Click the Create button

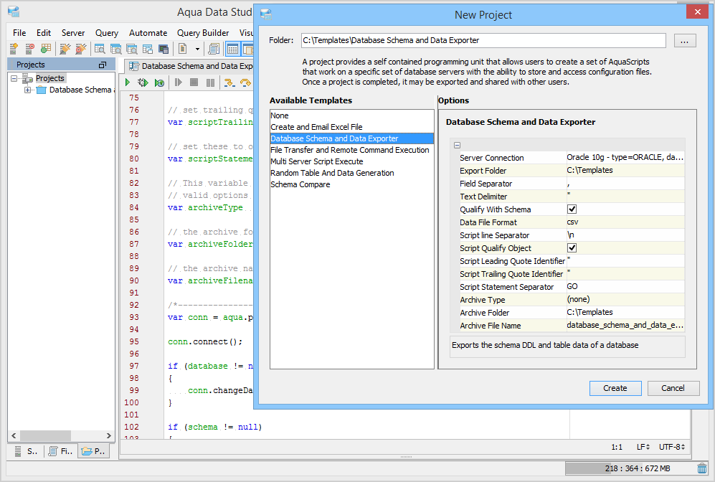coord(615,388)
